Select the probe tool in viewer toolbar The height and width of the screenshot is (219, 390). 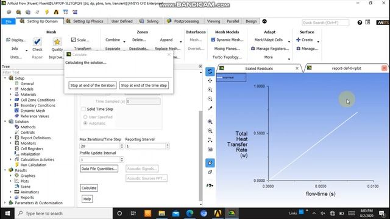pos(210,108)
